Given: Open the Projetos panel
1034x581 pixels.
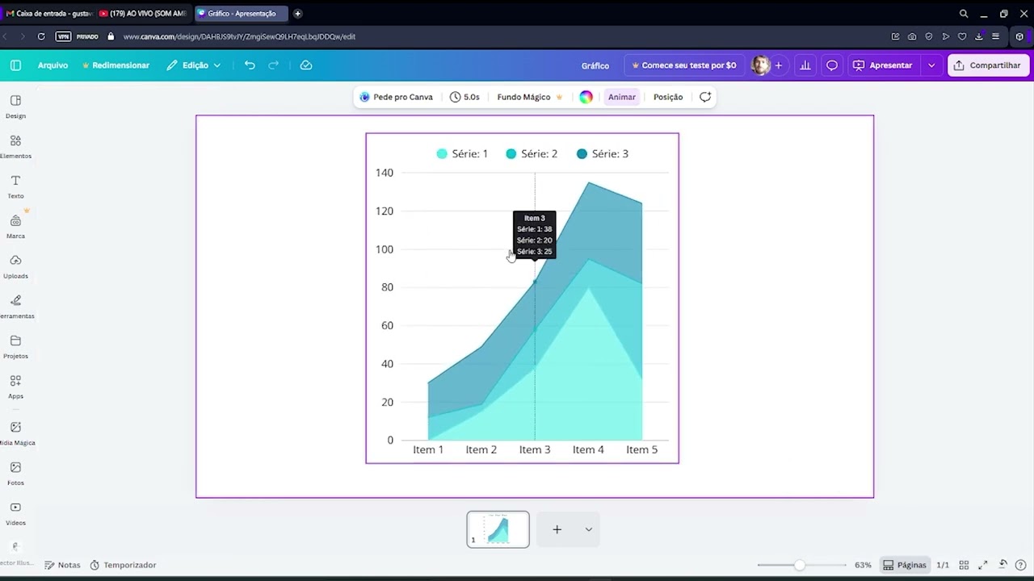Looking at the screenshot, I should coord(15,347).
